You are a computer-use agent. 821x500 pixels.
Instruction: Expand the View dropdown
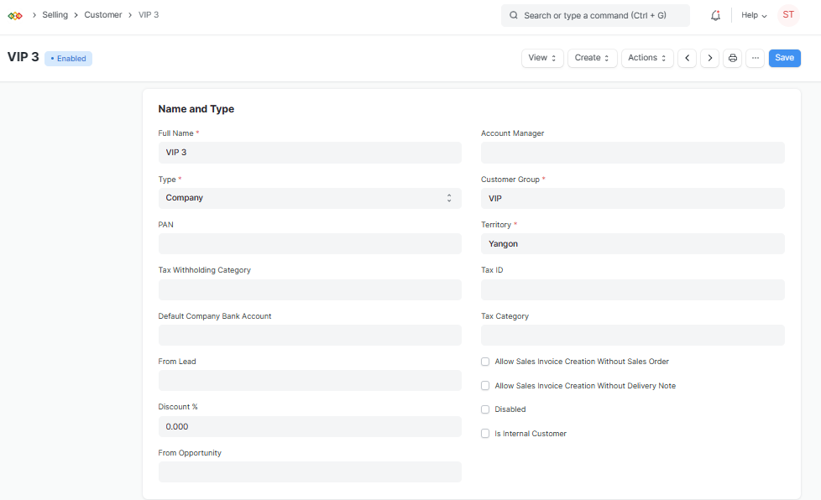[541, 58]
